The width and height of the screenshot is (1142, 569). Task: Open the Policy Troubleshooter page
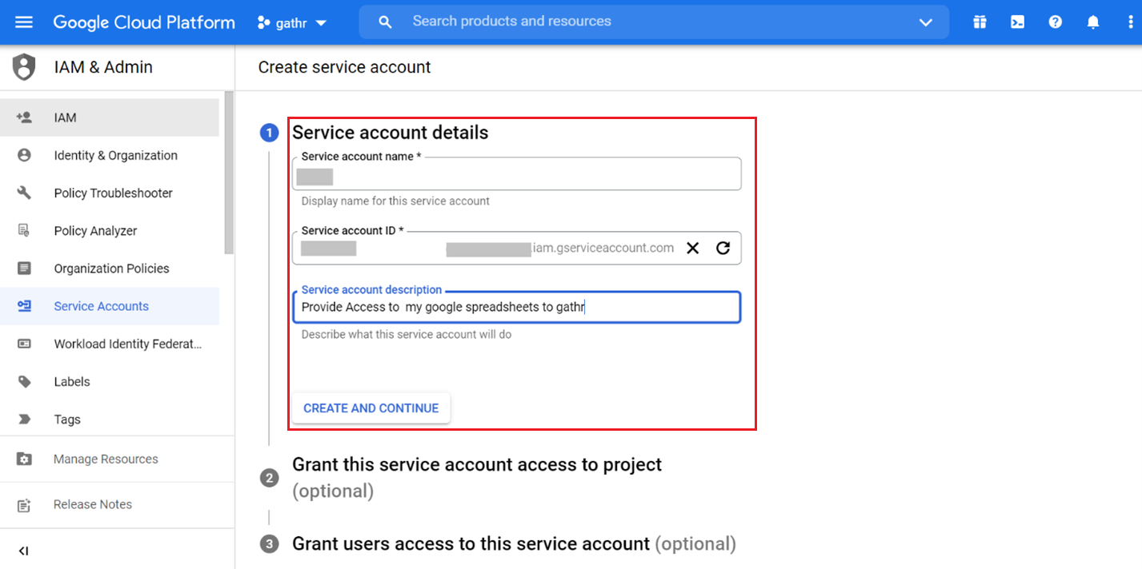pyautogui.click(x=112, y=193)
